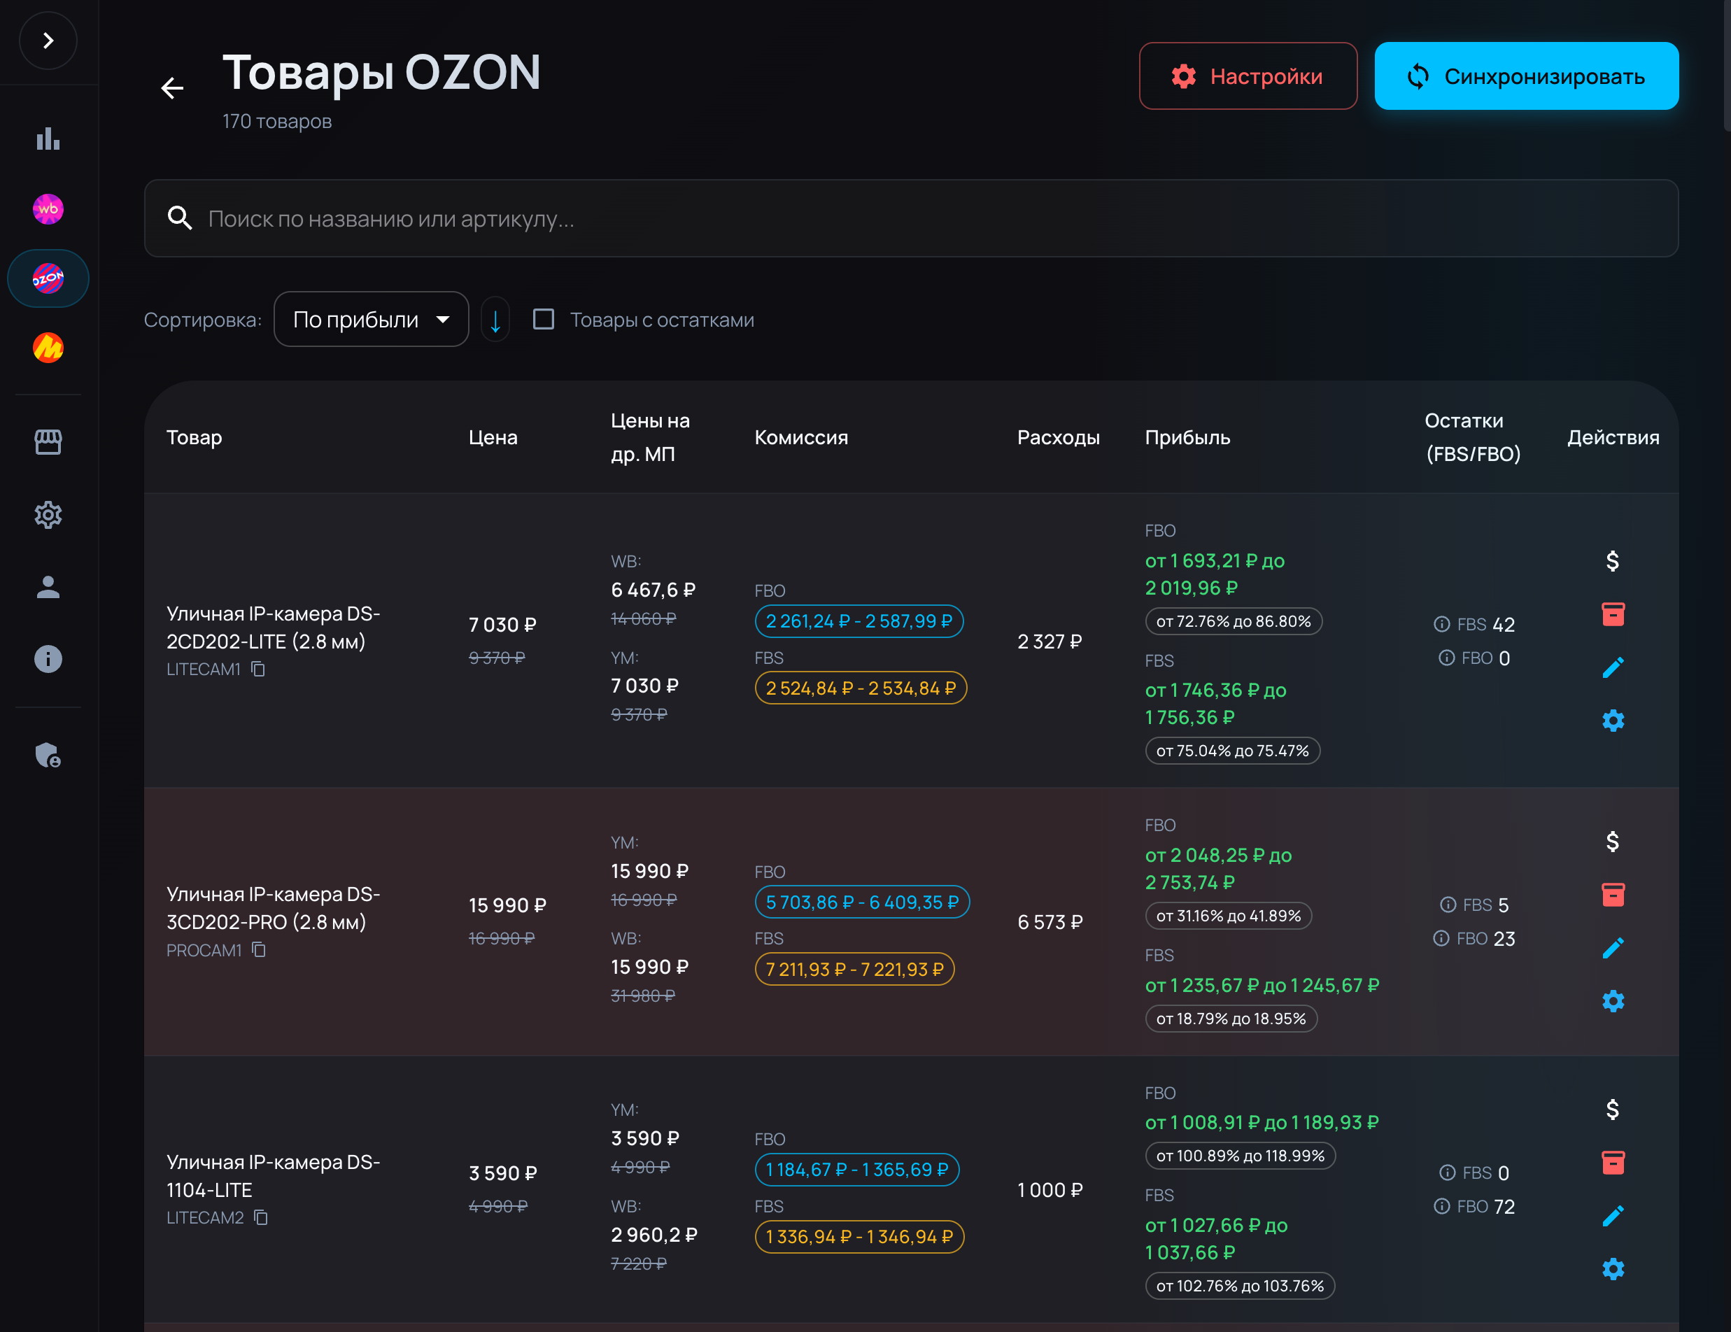Open the Yandex Market section in sidebar
Image resolution: width=1731 pixels, height=1332 pixels.
click(48, 348)
